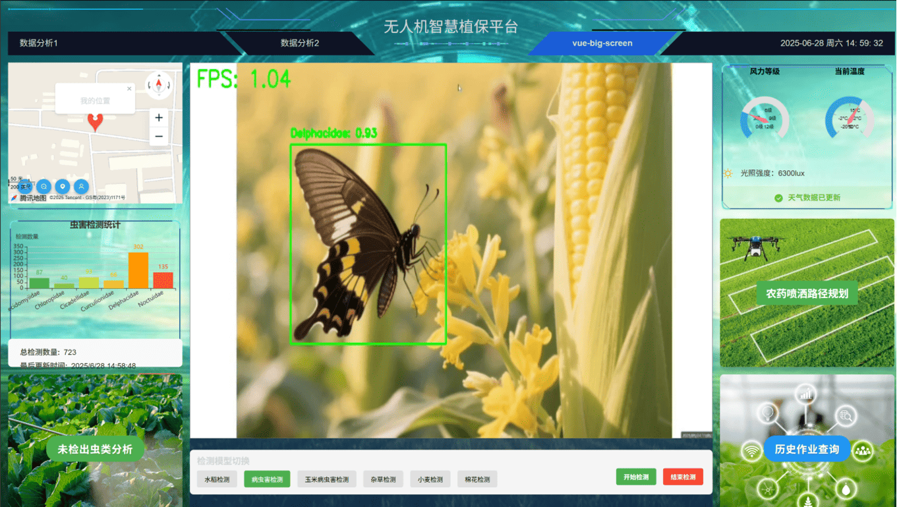The height and width of the screenshot is (507, 897).
Task: Click water drop icon in history panel
Action: click(x=846, y=489)
